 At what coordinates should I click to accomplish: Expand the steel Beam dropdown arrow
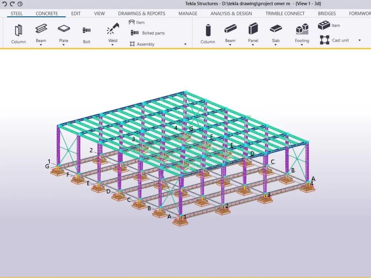[41, 45]
